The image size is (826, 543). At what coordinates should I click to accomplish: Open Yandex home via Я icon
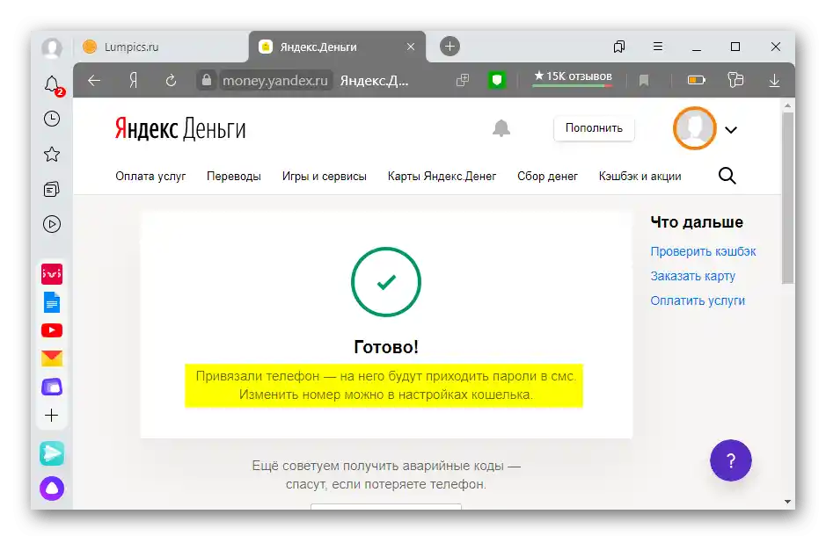(x=134, y=81)
